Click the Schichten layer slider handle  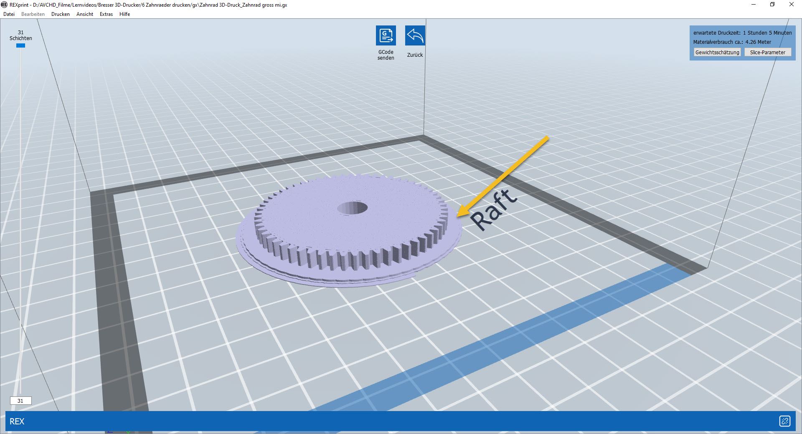tap(20, 45)
